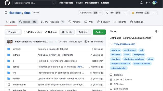Open the config folder

click(16, 67)
